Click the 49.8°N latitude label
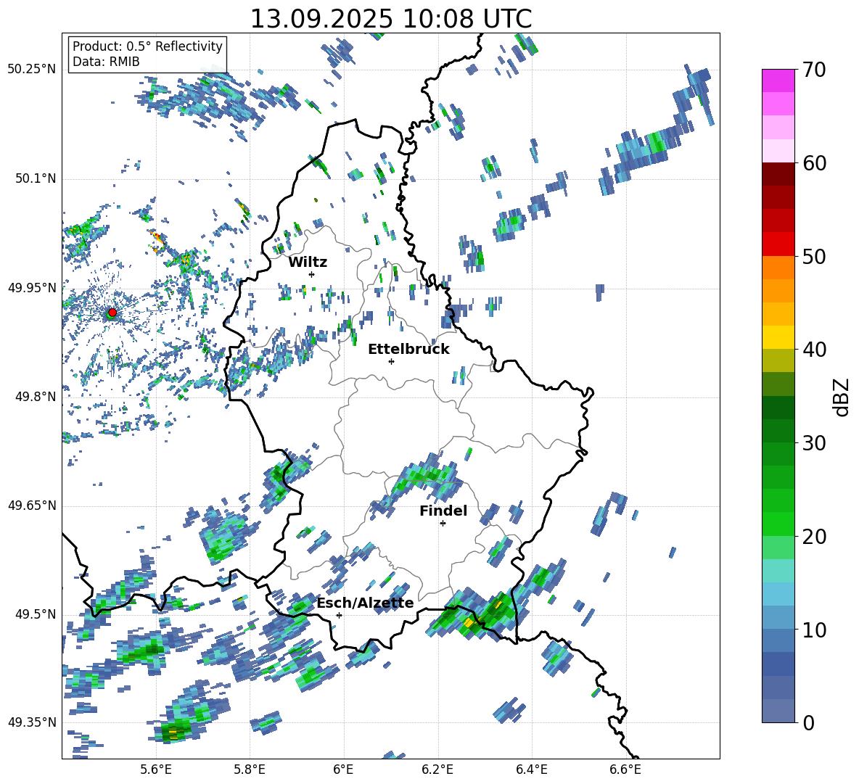859x784 pixels. pyautogui.click(x=35, y=397)
